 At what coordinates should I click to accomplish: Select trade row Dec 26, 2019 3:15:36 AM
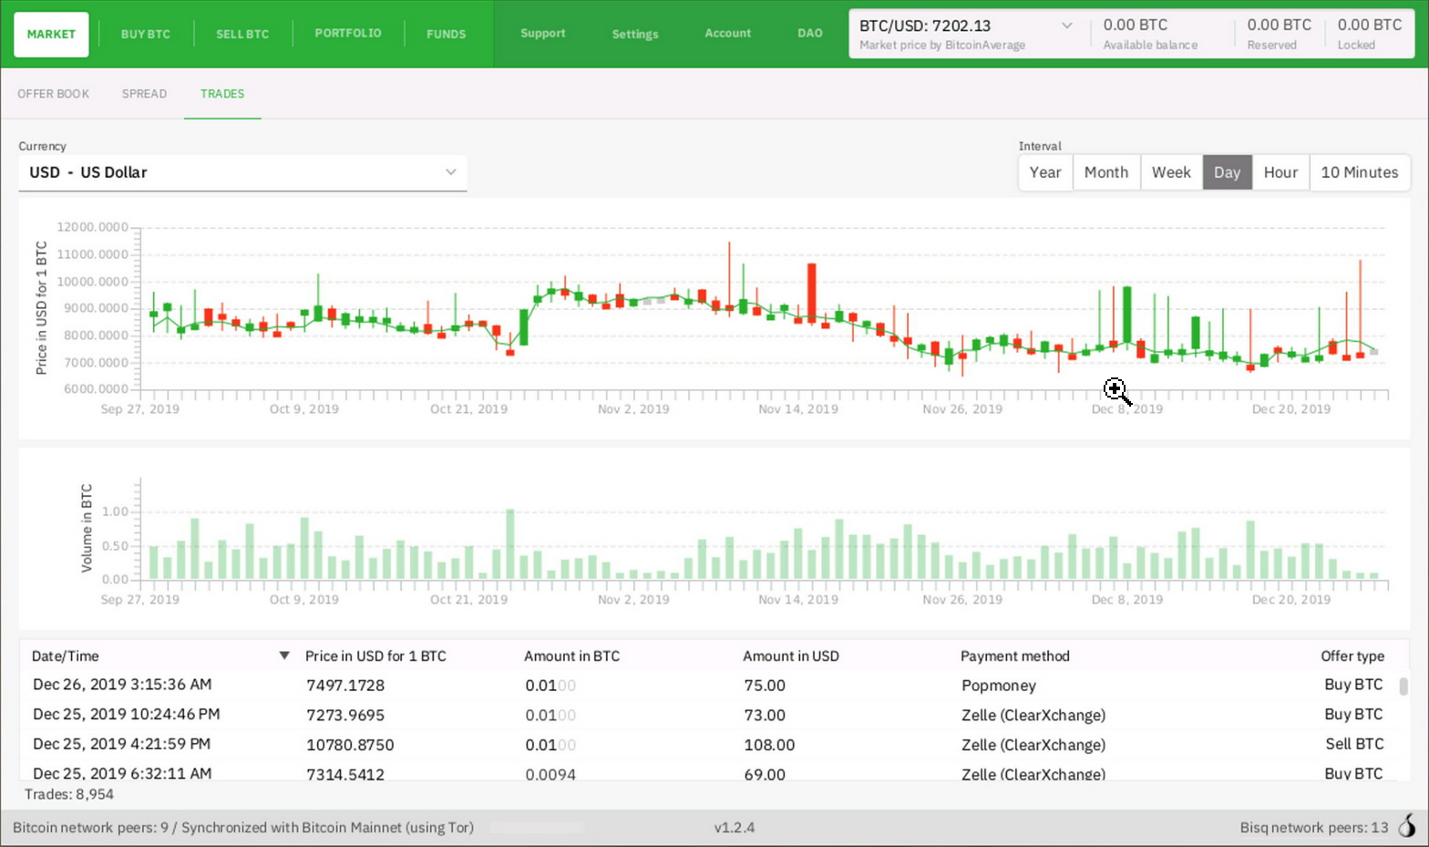tap(709, 685)
